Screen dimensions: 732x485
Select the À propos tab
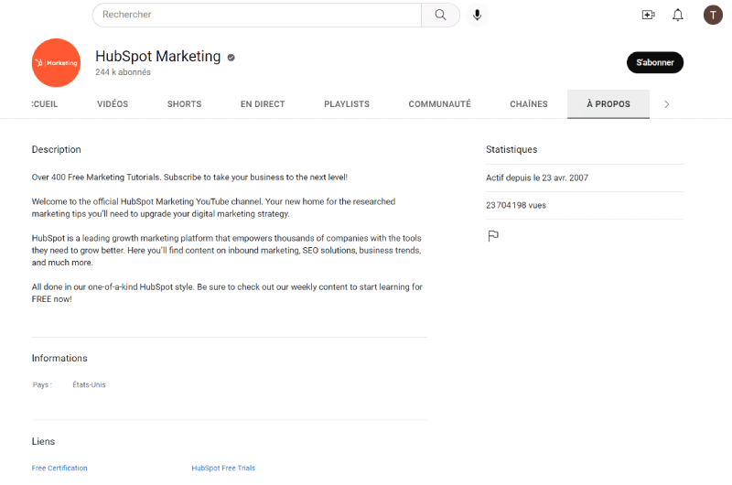point(608,104)
